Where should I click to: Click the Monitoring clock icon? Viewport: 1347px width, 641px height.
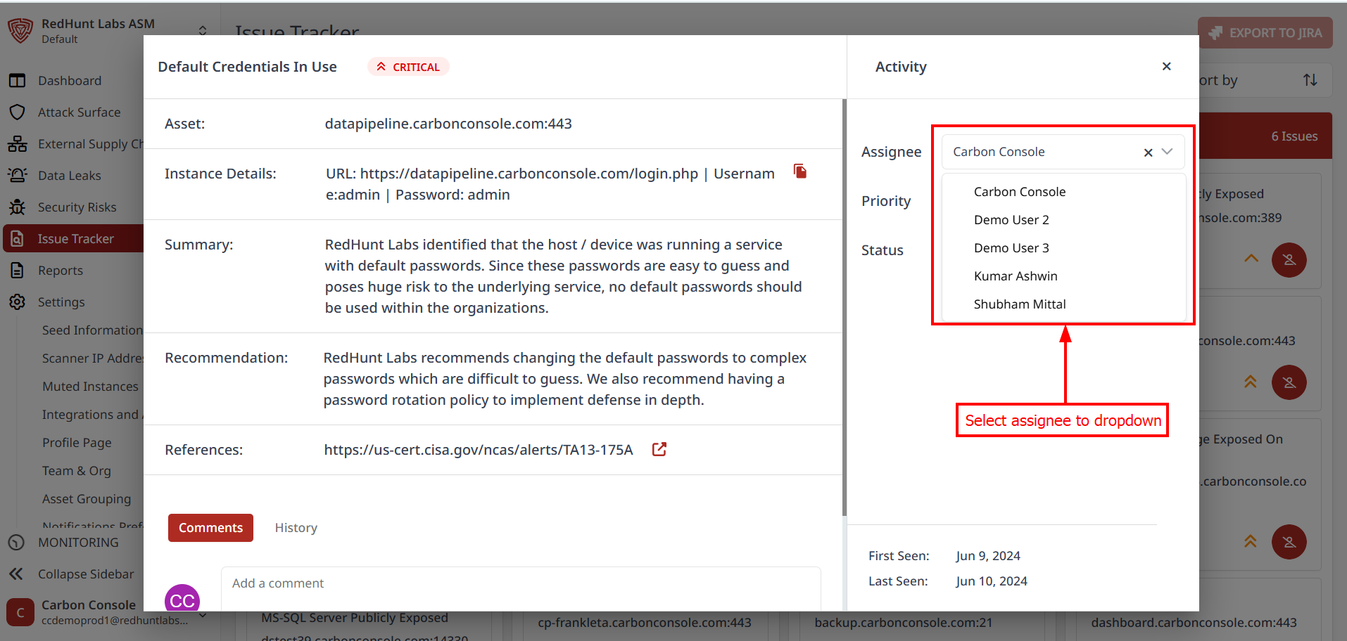(x=16, y=543)
